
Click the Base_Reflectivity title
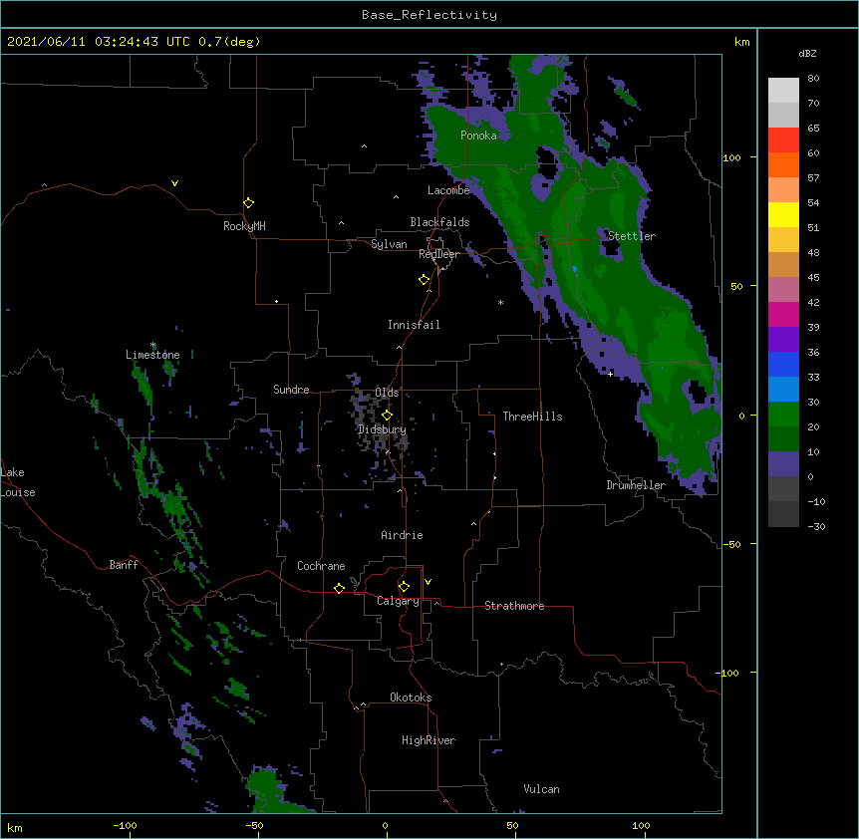click(429, 15)
